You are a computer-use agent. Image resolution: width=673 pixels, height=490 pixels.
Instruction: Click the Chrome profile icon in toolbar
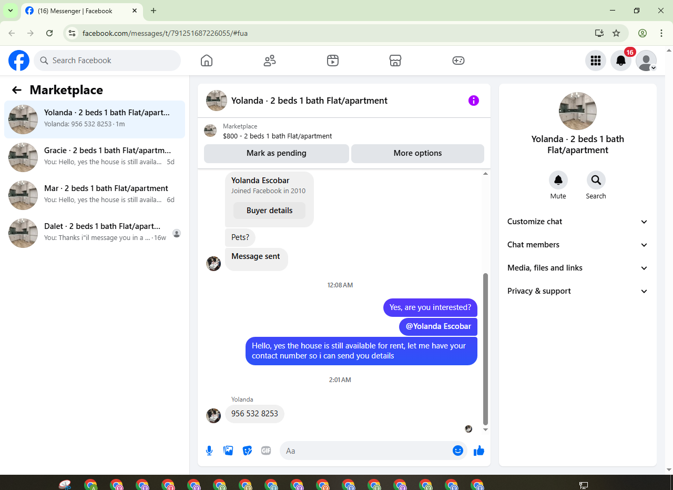pos(643,33)
